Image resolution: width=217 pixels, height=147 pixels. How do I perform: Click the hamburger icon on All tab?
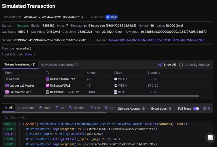pos(6,107)
